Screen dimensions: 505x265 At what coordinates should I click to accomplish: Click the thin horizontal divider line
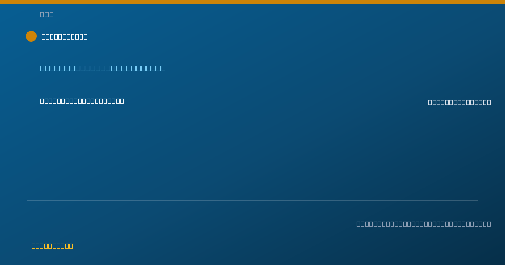252,200
